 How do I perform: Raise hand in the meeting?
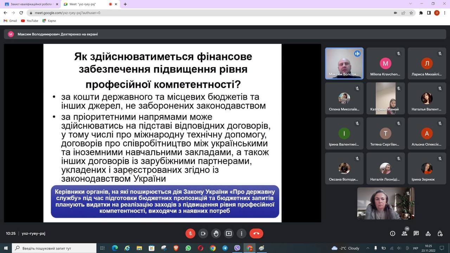[216, 233]
